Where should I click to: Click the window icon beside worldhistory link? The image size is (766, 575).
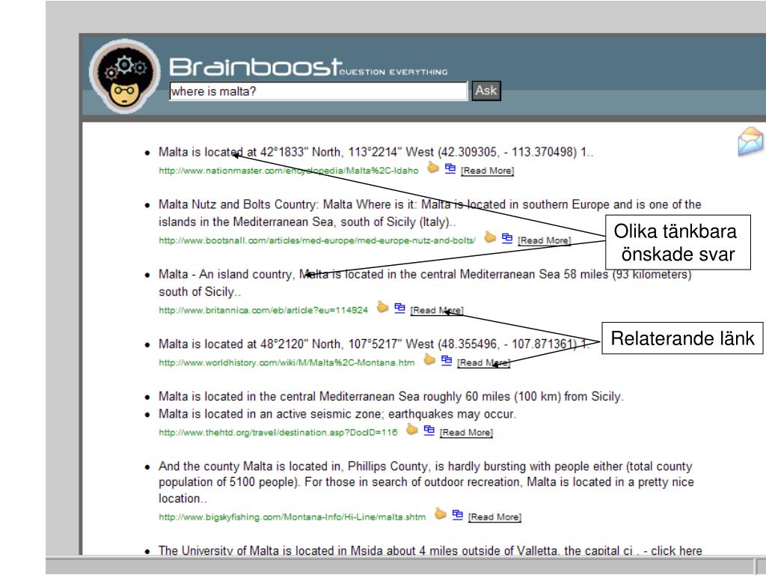pyautogui.click(x=447, y=360)
